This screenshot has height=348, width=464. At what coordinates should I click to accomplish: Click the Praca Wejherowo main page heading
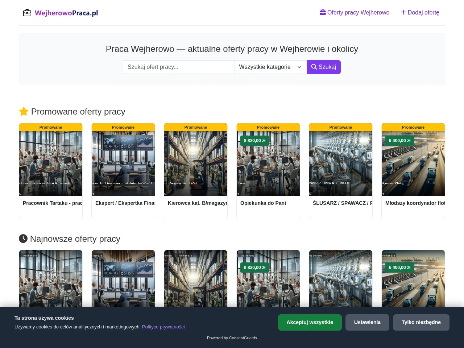(232, 49)
